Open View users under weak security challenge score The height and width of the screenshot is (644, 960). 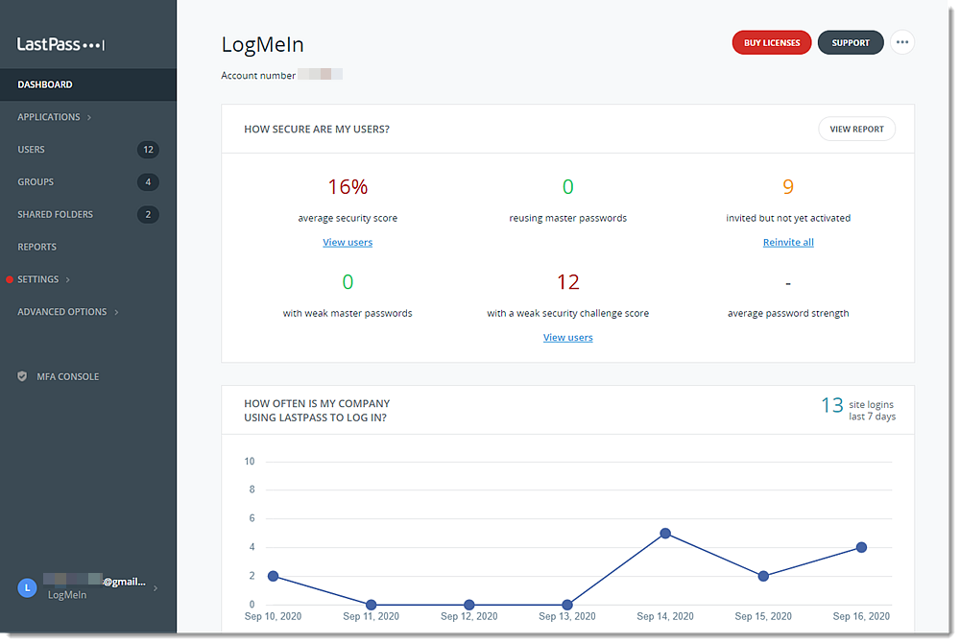click(x=567, y=337)
